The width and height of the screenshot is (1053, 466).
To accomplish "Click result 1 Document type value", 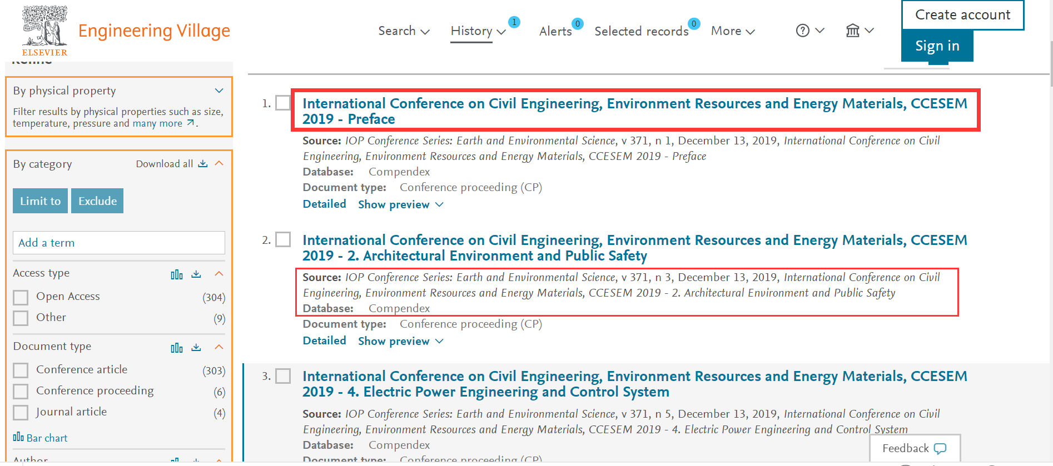I will click(471, 188).
